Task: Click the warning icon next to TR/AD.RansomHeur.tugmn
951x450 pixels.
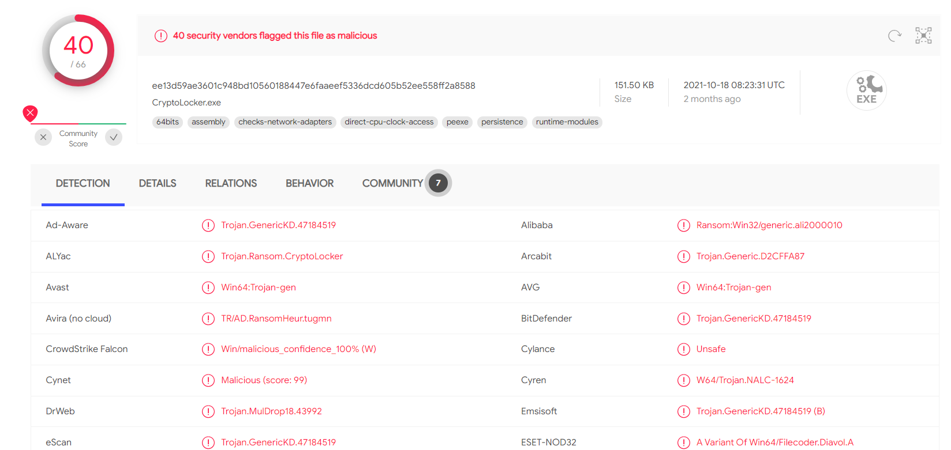Action: point(208,319)
